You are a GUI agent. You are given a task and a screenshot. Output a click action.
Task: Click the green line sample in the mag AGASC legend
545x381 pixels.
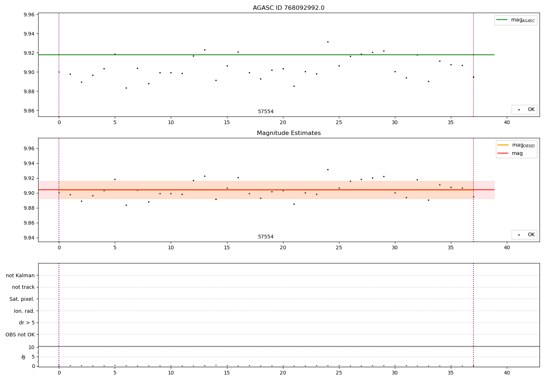pyautogui.click(x=502, y=20)
